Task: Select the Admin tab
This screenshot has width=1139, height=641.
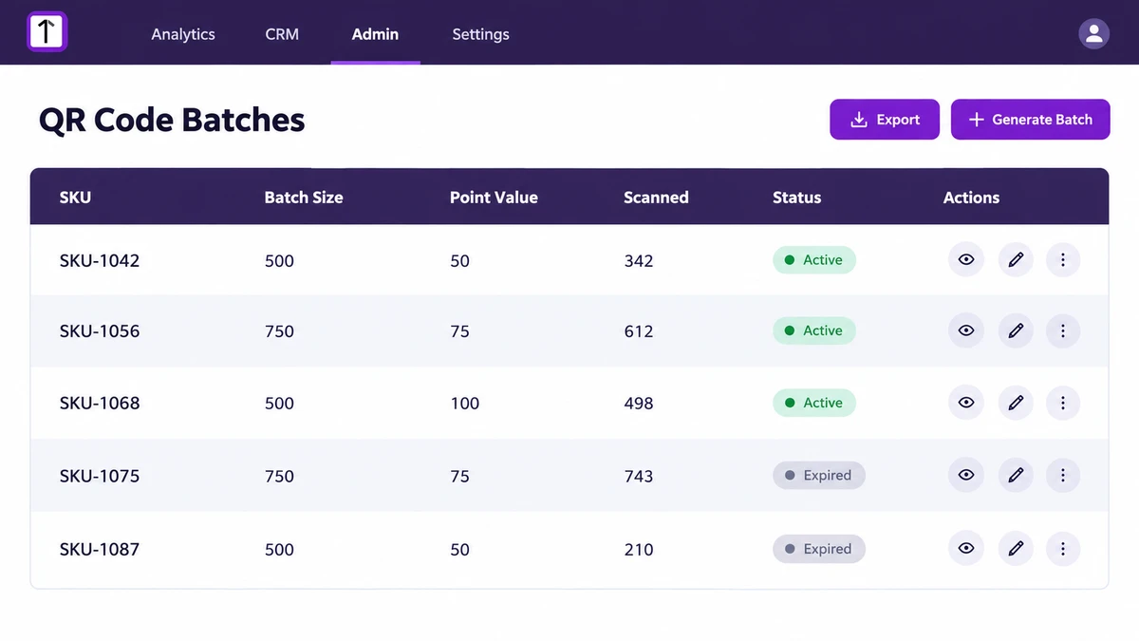Action: (375, 34)
